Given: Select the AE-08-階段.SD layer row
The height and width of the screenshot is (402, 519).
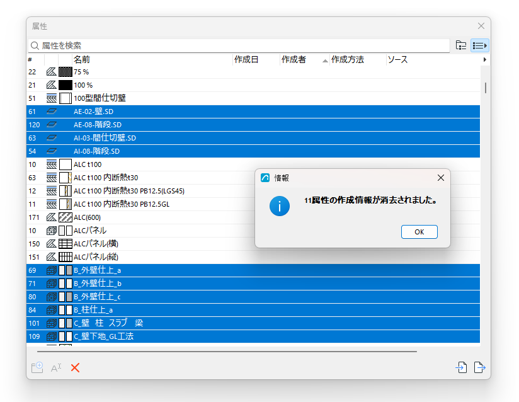Looking at the screenshot, I should [x=253, y=125].
